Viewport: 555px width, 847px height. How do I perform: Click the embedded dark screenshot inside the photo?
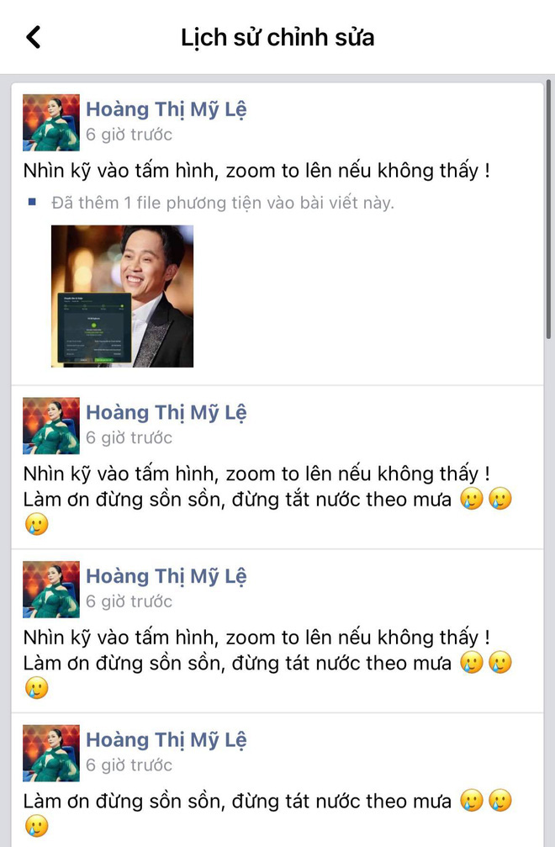(94, 328)
